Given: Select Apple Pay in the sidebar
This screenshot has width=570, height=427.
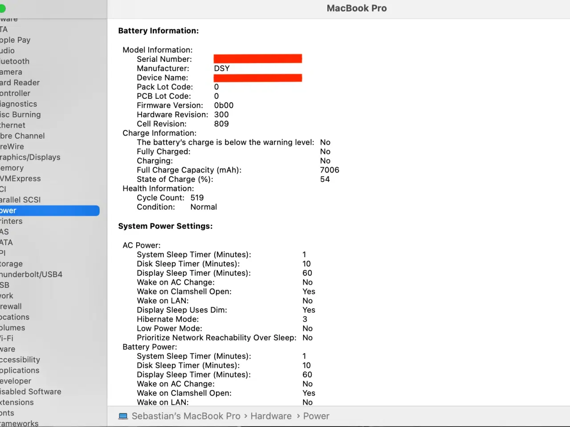Looking at the screenshot, I should click(15, 40).
